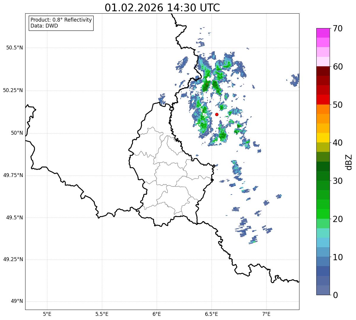Click the 6°E longitude label

point(157,314)
